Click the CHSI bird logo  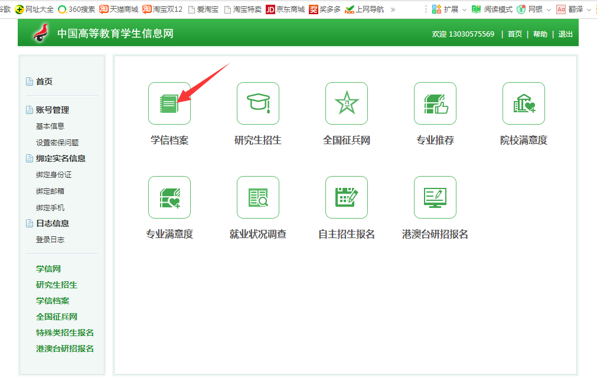41,32
